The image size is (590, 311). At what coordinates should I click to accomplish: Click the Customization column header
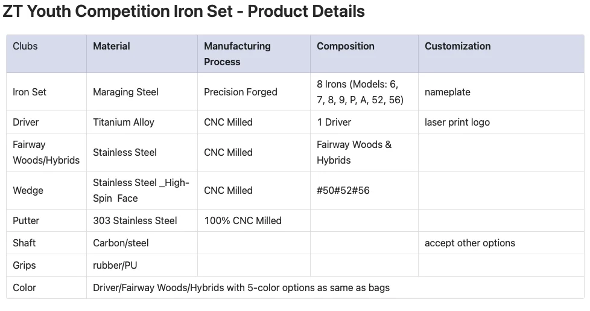coord(457,46)
